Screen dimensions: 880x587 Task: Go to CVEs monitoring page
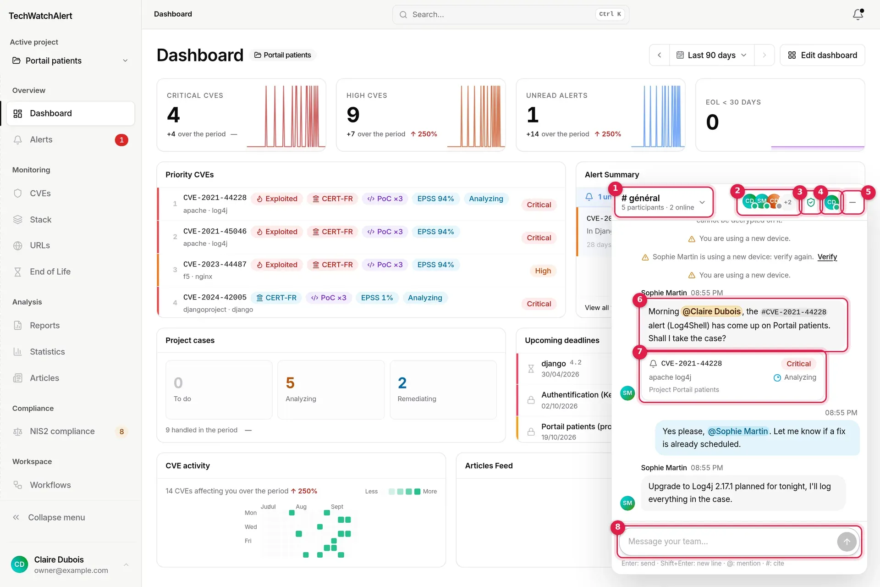pos(71,194)
